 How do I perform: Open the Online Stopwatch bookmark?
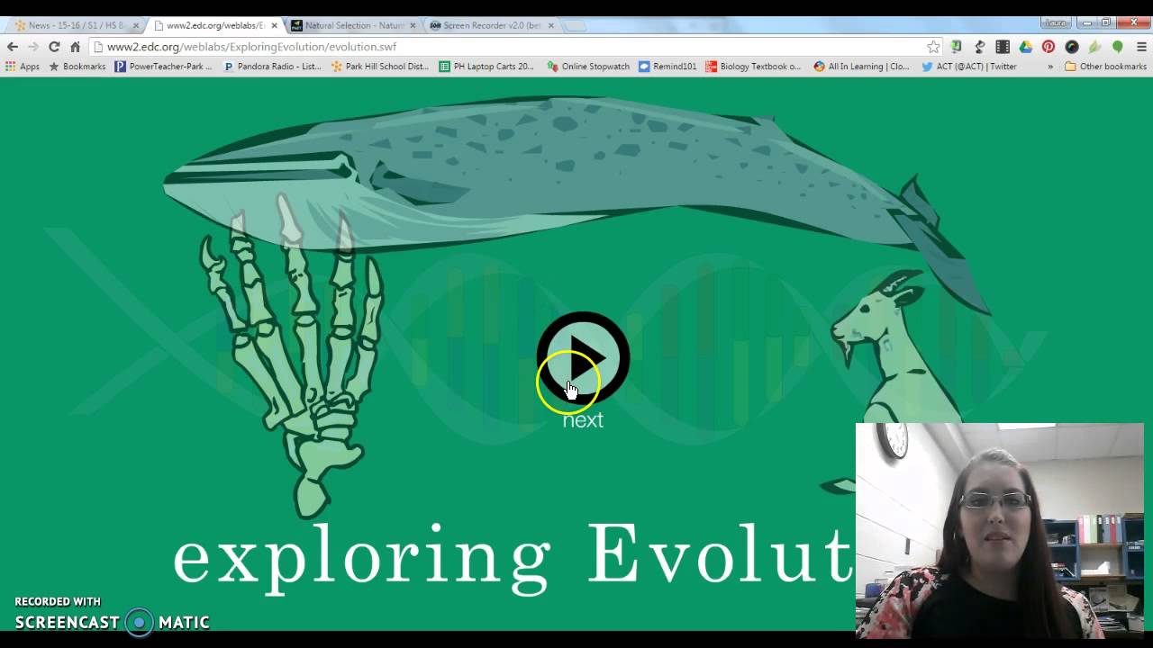pos(588,67)
